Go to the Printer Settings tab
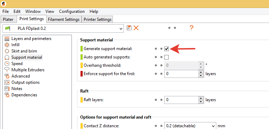Screen dimensions: 269x129 (98, 19)
